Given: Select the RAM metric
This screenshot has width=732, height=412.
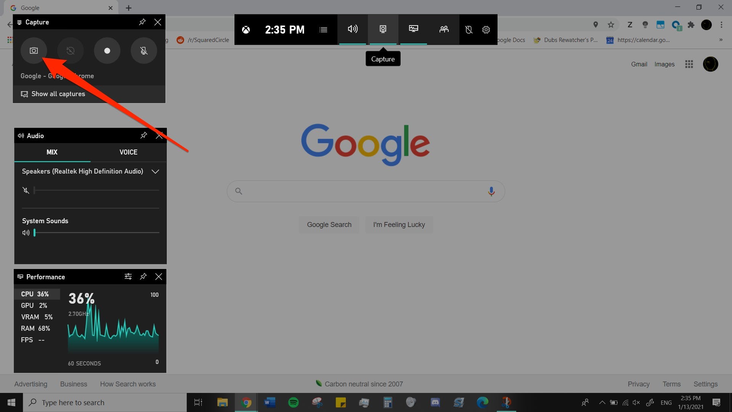Looking at the screenshot, I should point(37,328).
